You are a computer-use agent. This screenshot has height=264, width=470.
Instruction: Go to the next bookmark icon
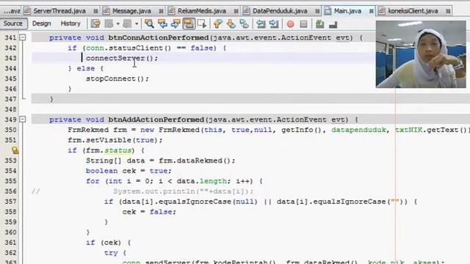(x=231, y=23)
